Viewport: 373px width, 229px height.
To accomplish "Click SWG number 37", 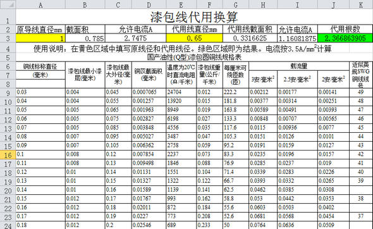I will [360, 216].
